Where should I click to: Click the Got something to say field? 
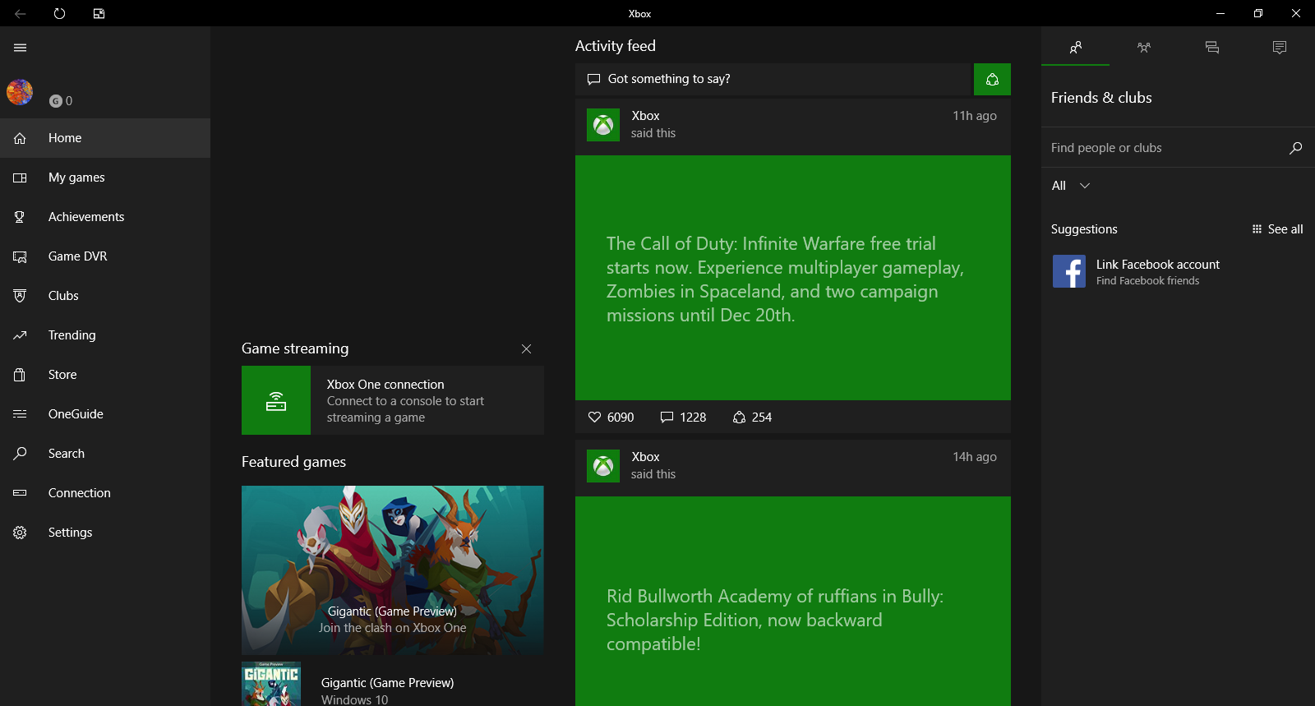click(773, 79)
